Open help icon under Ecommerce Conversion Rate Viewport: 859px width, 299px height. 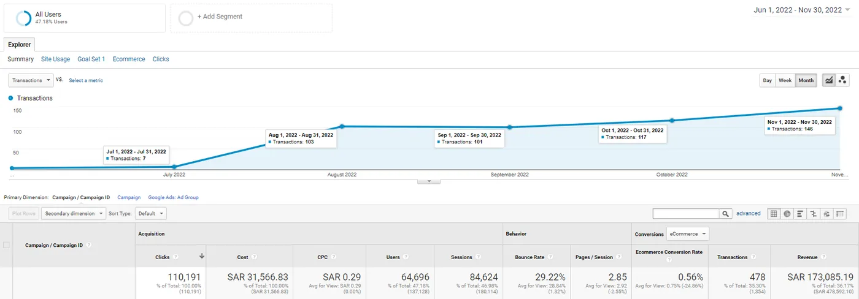coord(668,261)
